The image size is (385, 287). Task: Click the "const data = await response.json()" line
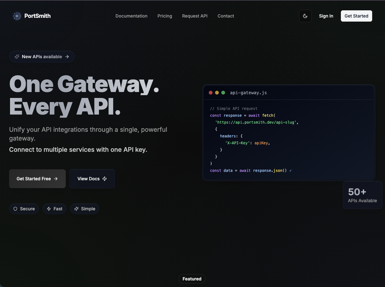pos(249,171)
